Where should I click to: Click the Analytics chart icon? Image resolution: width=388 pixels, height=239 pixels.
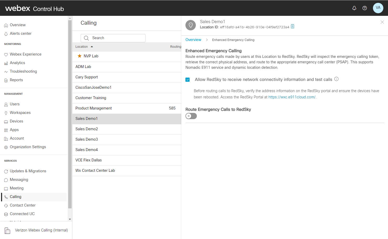[x=6, y=63]
